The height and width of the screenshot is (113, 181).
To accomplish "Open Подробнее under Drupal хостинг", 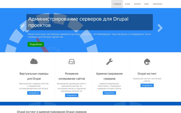I will click(x=147, y=85).
